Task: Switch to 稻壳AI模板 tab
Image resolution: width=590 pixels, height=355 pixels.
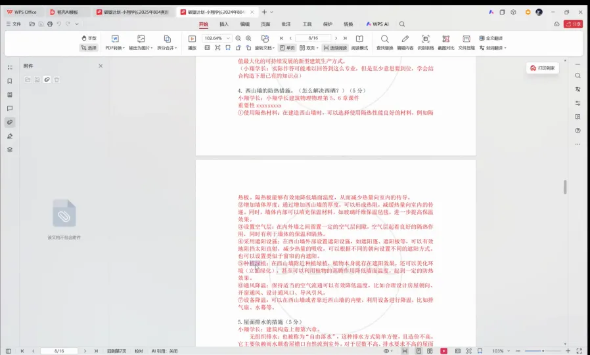Action: click(67, 12)
